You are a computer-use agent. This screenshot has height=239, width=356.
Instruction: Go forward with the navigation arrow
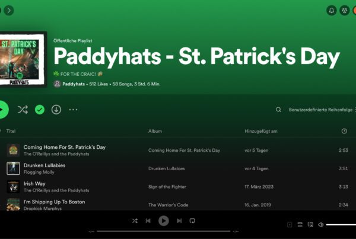[x=9, y=11]
